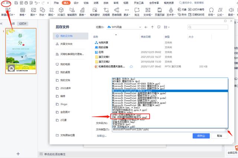Click the 新建幻灯片 icon
Image resolution: width=238 pixels, height=158 pixels.
coord(8,10)
